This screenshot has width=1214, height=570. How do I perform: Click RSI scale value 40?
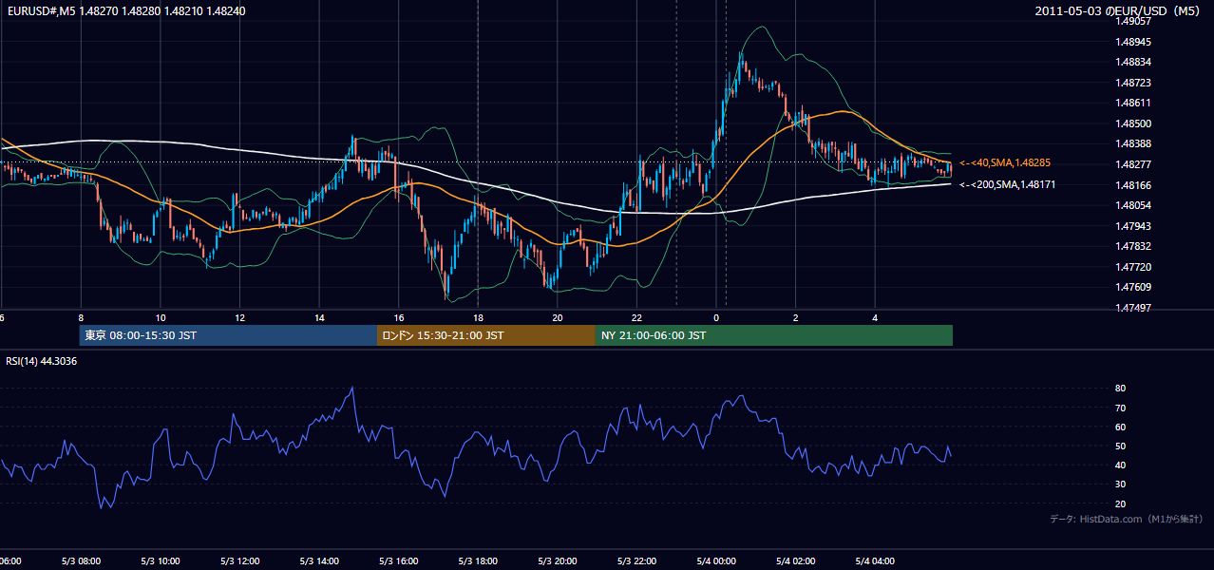click(1120, 465)
